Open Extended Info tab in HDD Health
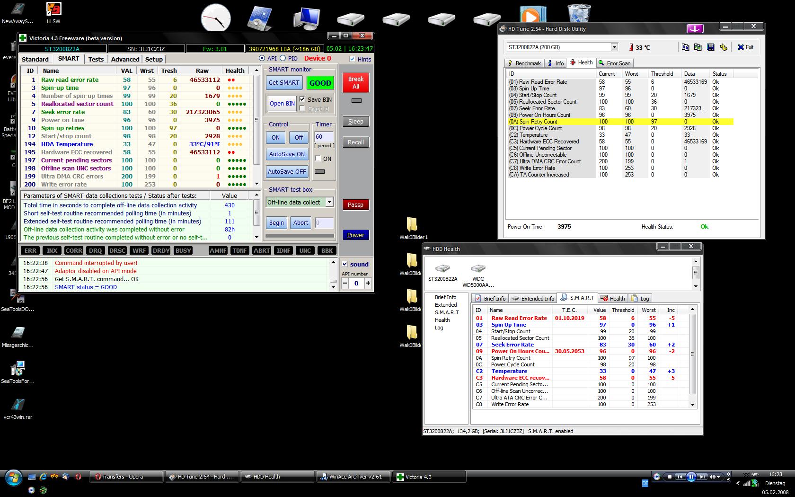This screenshot has height=497, width=795. tap(533, 298)
